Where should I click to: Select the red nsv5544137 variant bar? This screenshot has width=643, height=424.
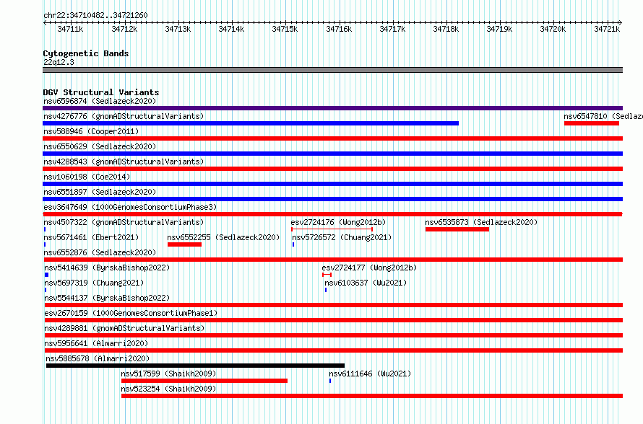pos(334,305)
